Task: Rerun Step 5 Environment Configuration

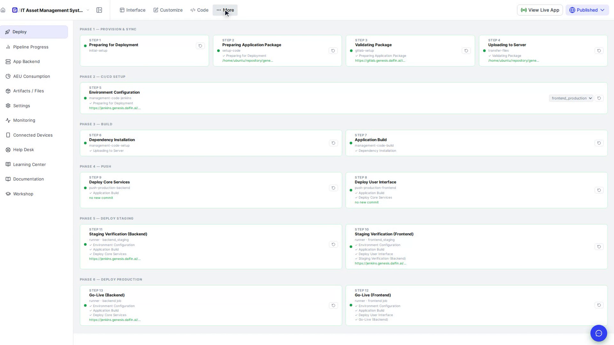Action: coord(599,98)
